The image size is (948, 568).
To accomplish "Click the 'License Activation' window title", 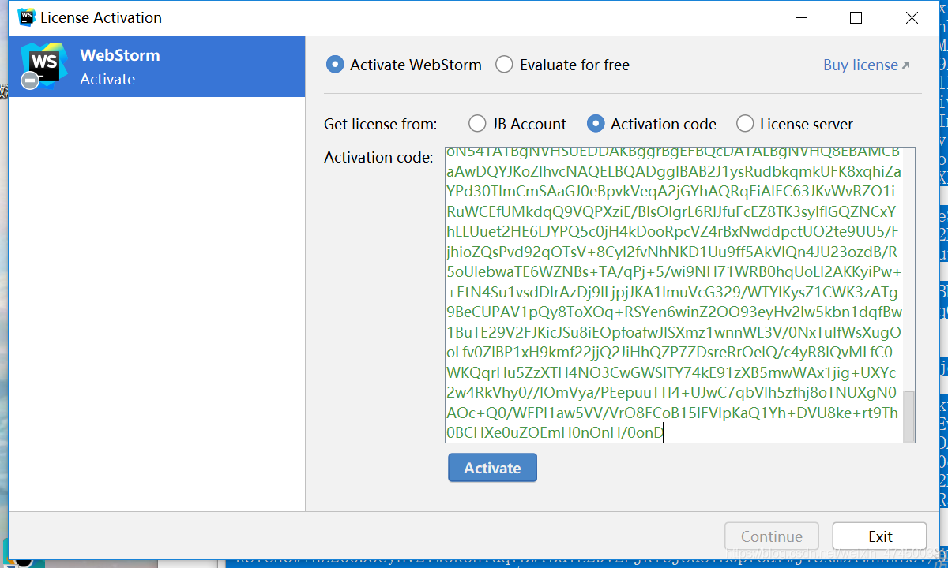I will pos(101,17).
